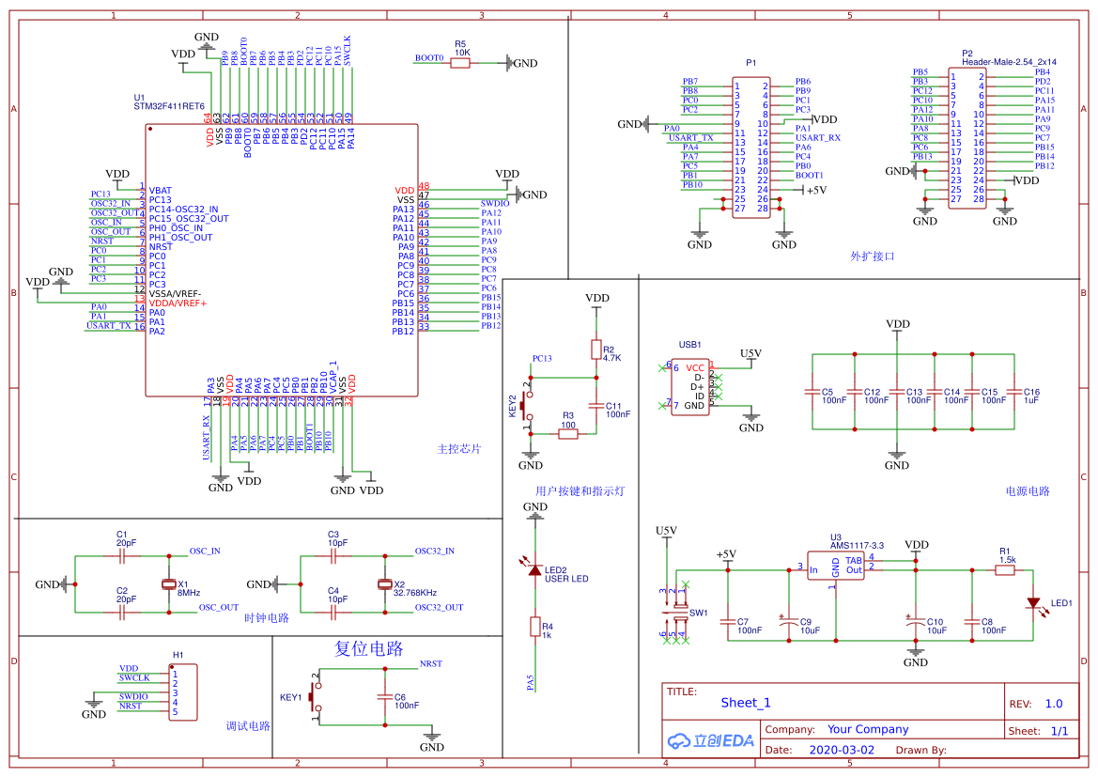Click the OSC32_IN net label near X2

pyautogui.click(x=434, y=552)
